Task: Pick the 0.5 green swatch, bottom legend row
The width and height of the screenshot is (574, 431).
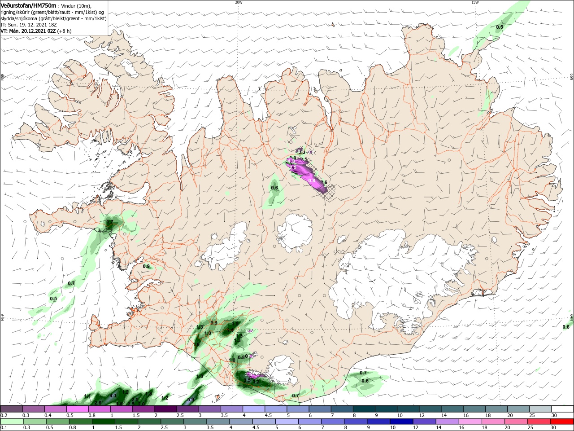Action: point(57,422)
